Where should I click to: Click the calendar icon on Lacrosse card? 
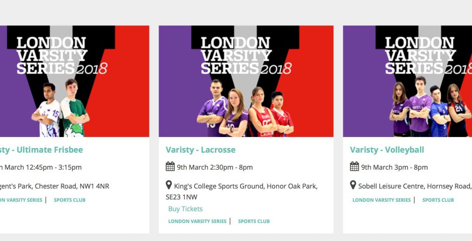point(170,166)
